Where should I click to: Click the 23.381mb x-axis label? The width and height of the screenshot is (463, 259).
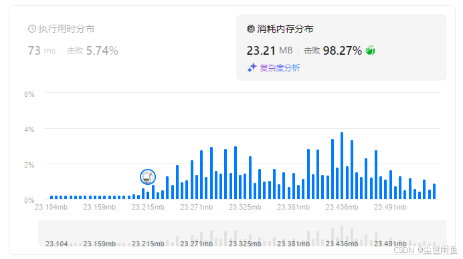pos(293,207)
